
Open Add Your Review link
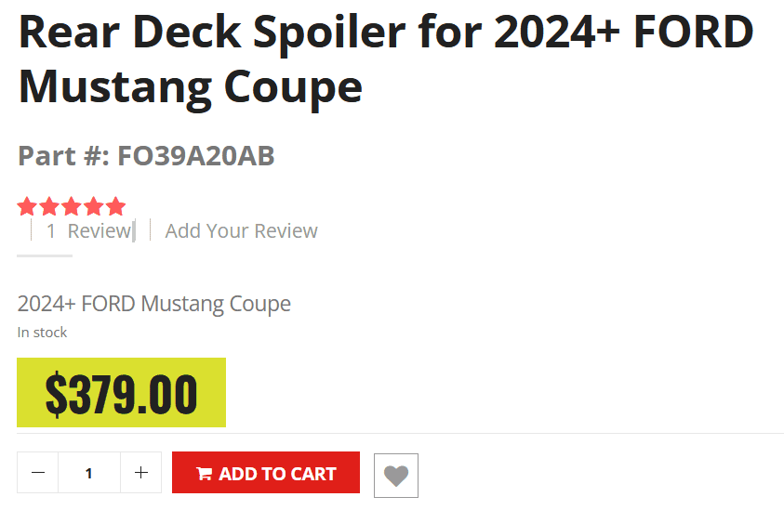pos(242,230)
